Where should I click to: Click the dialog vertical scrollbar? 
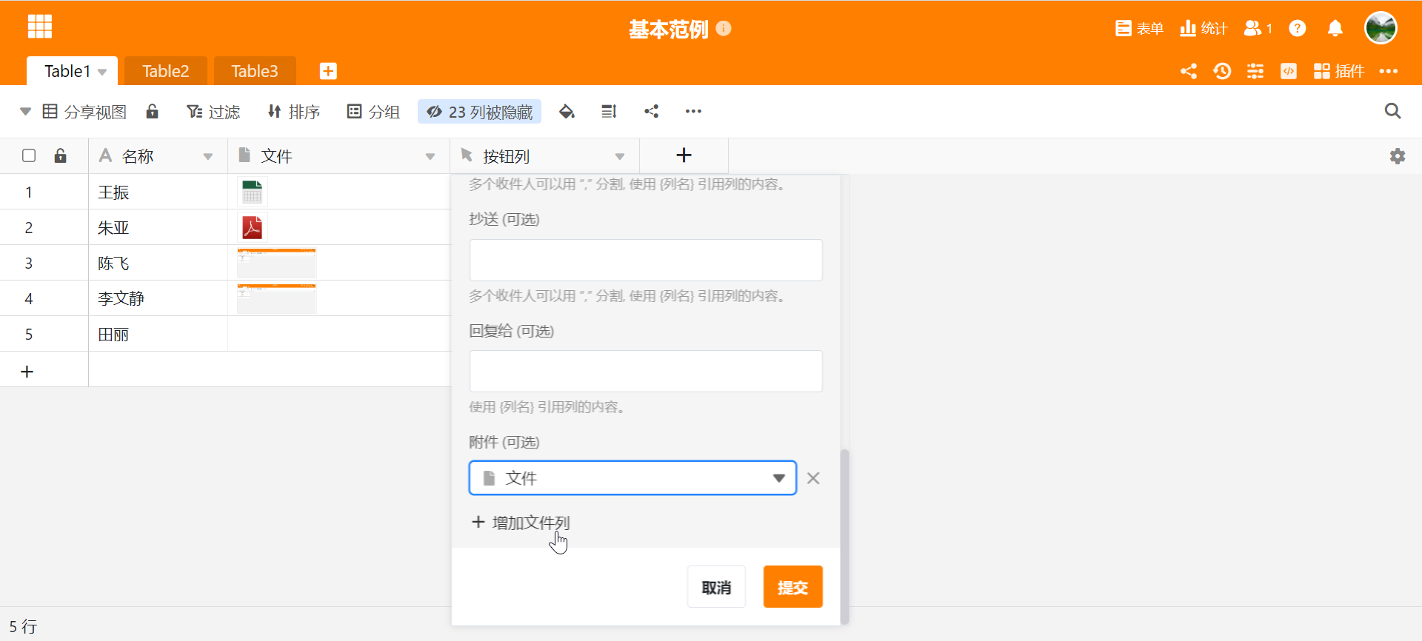pyautogui.click(x=844, y=536)
